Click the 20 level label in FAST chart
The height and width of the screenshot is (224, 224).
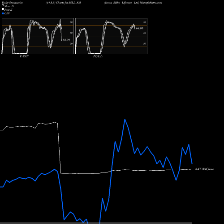click(71, 43)
